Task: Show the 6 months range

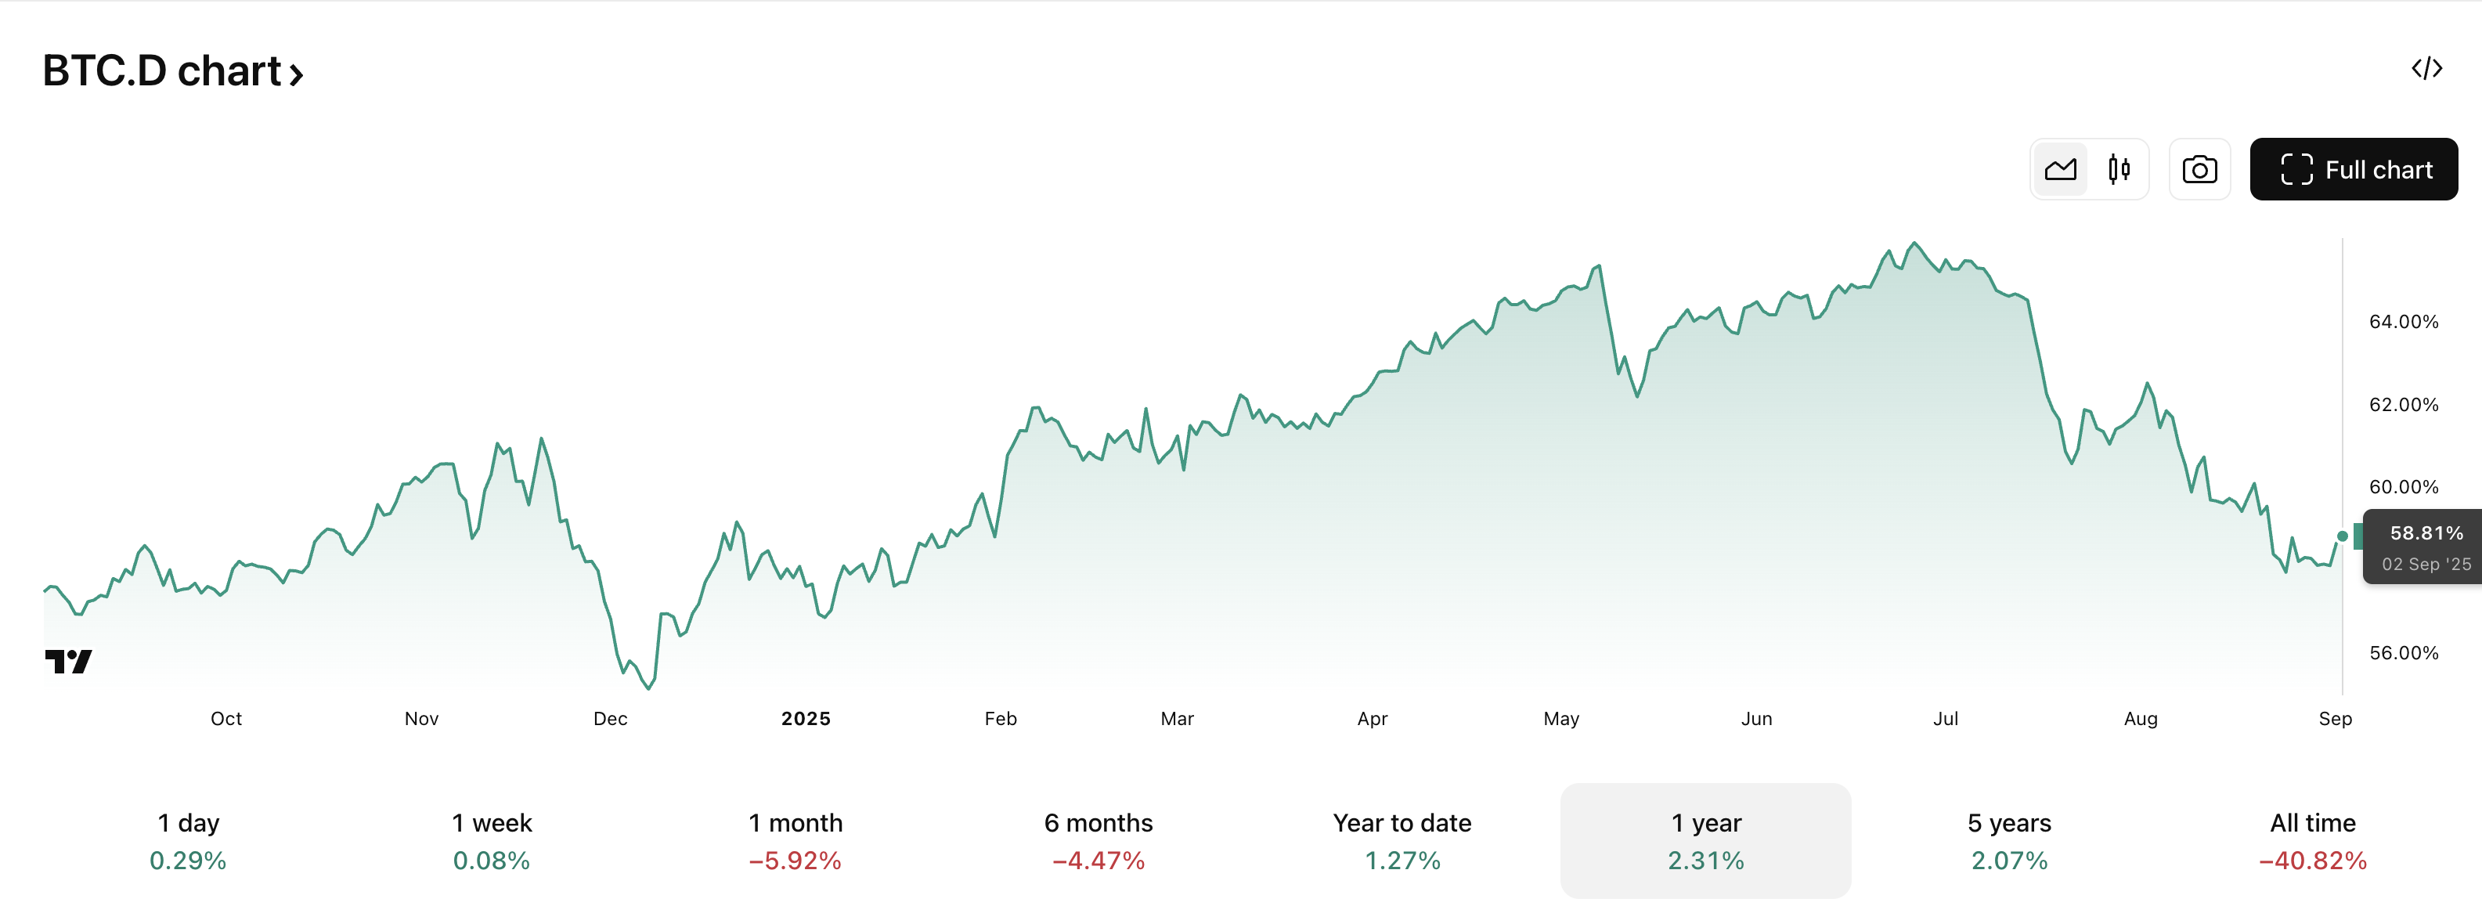Action: click(1099, 840)
